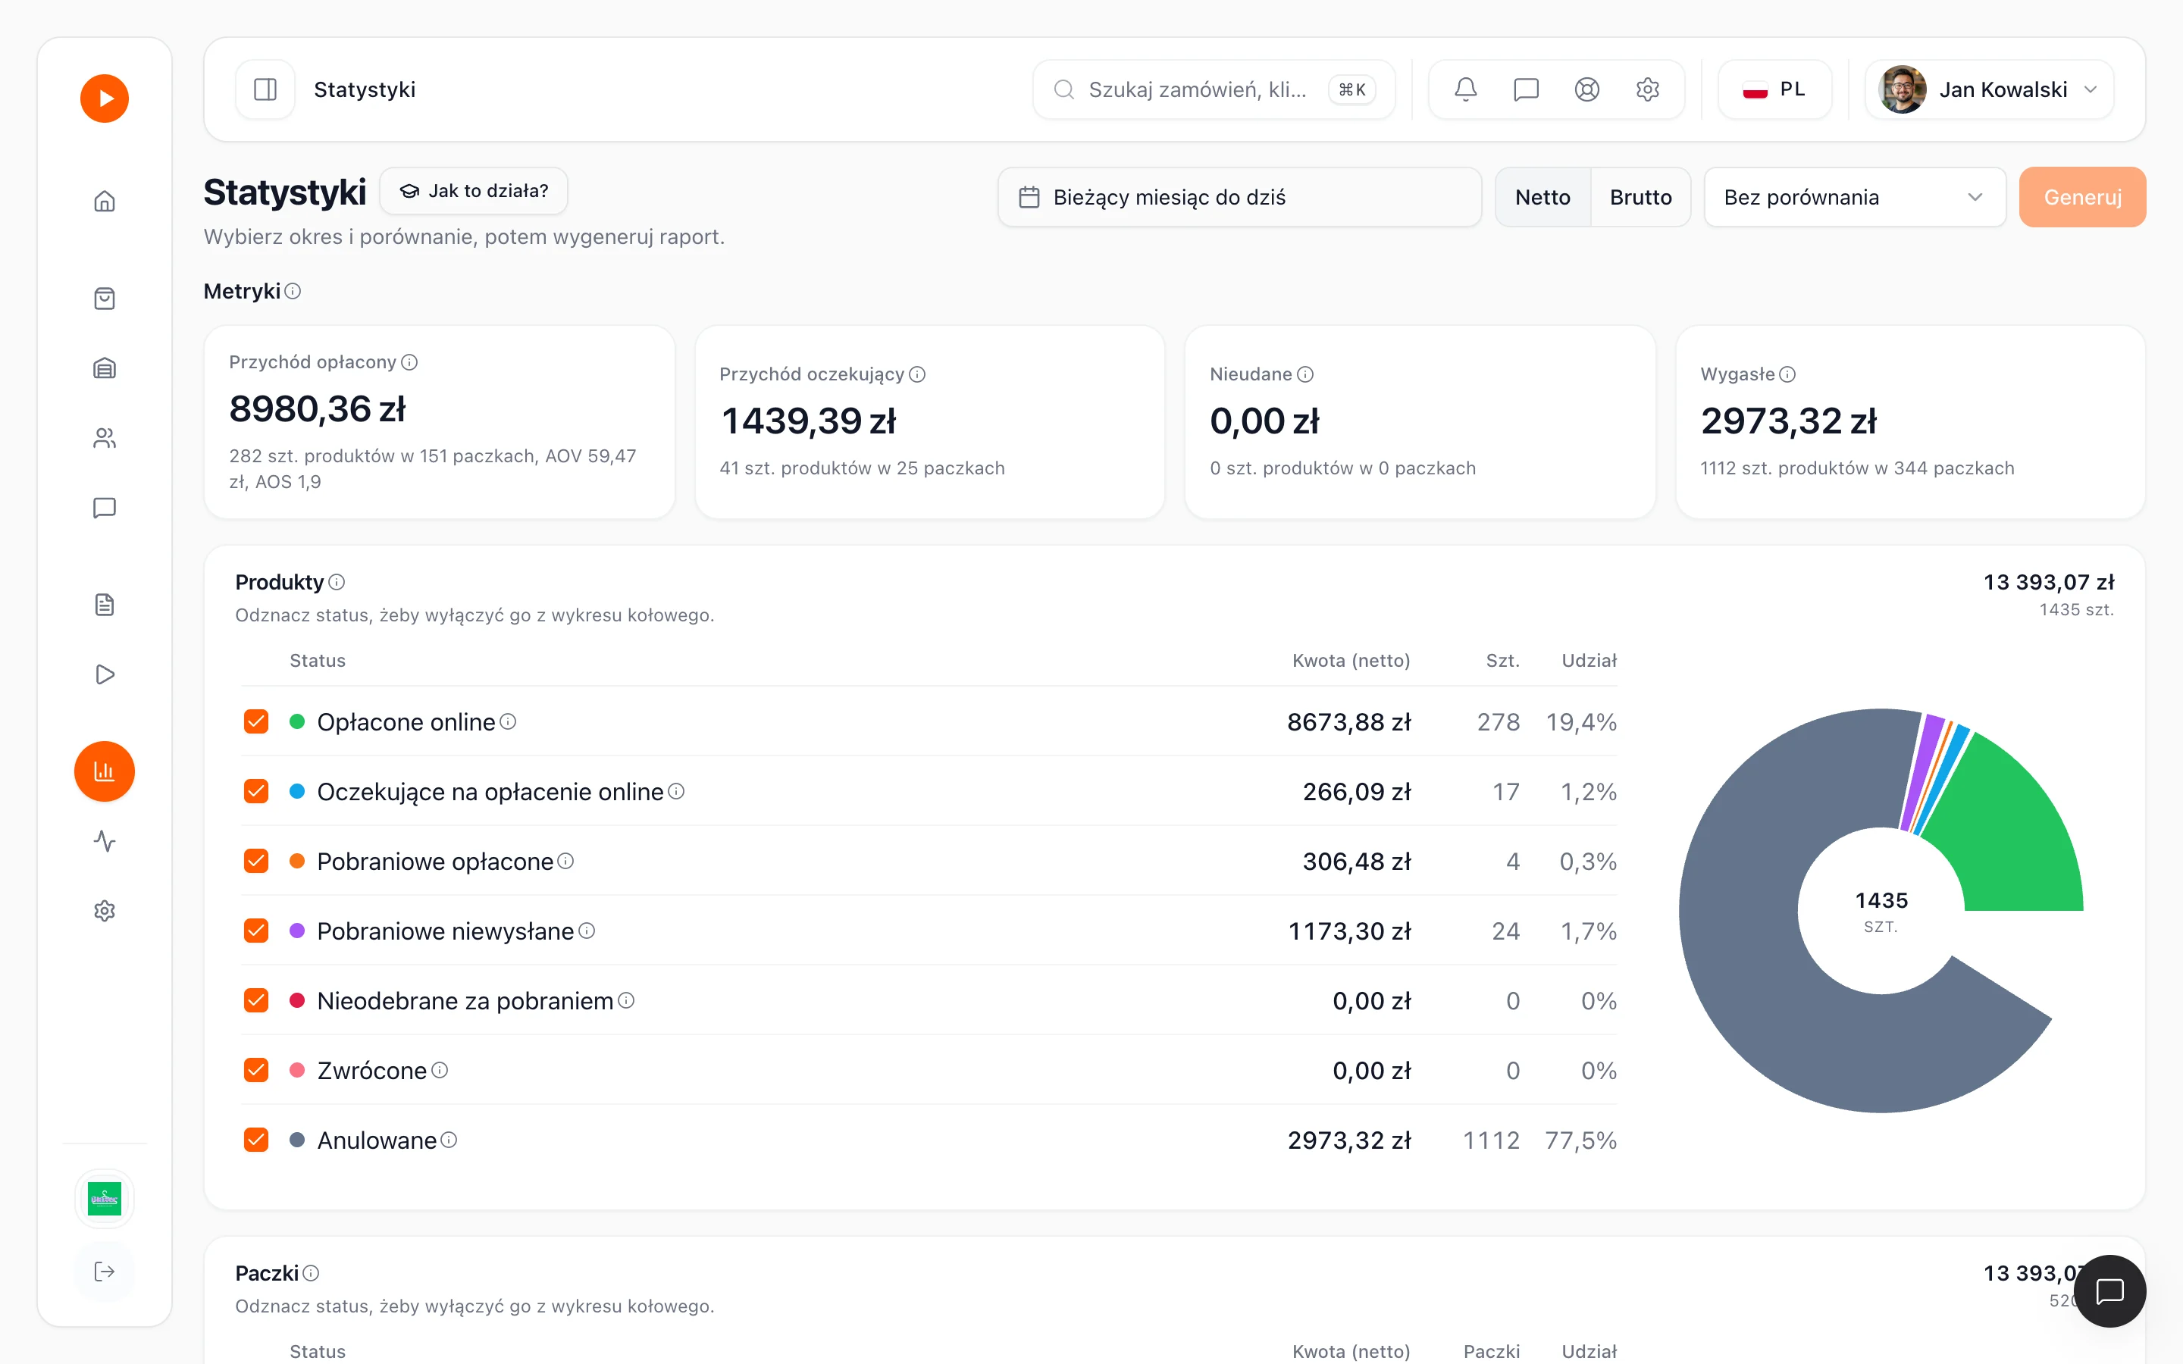
Task: Open the help lifebuoy icon
Action: point(1586,89)
